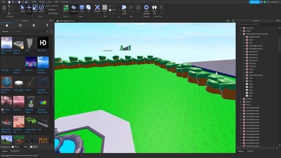Open the Terrain Editor
Viewport: 281px width, 158px height.
point(66,8)
